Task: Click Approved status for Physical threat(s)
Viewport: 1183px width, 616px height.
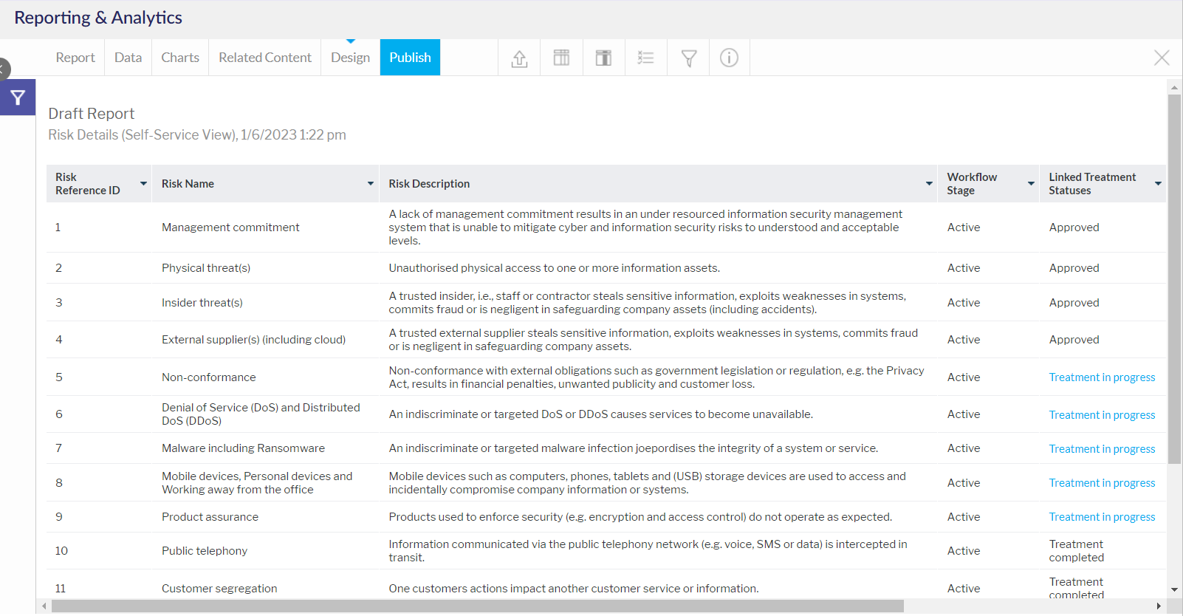Action: click(1074, 268)
